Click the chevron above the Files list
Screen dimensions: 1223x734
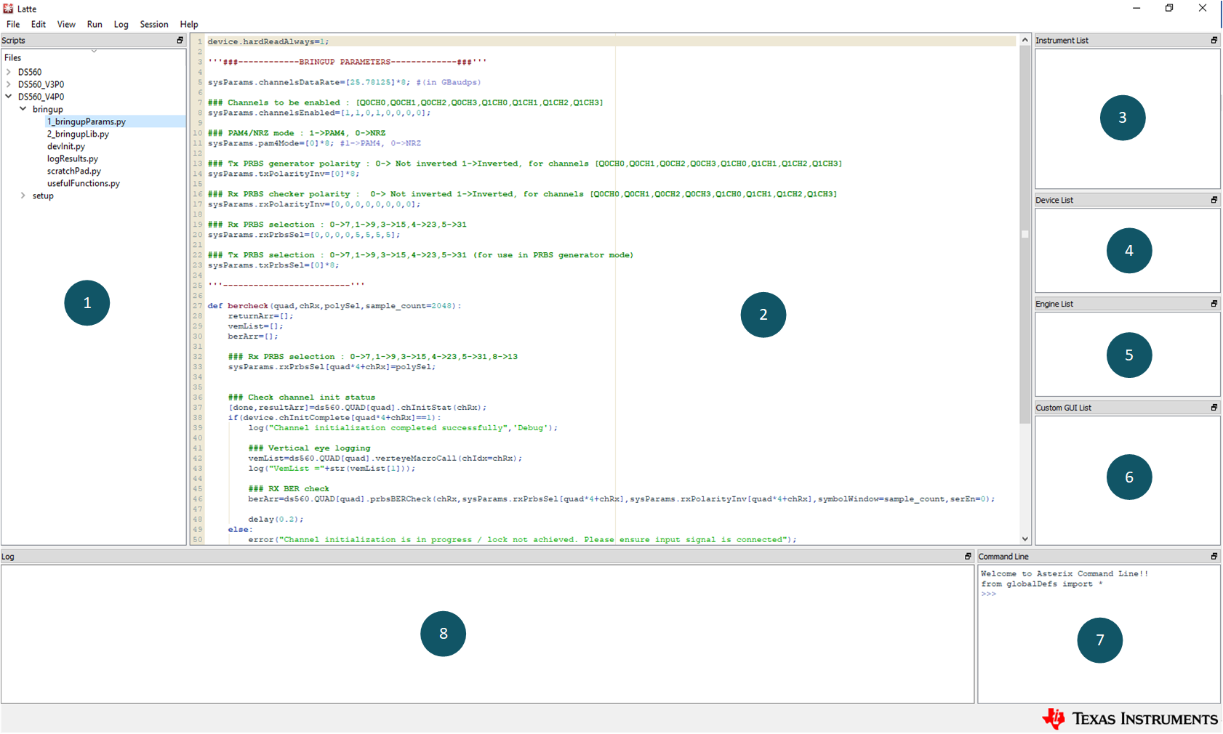(x=94, y=50)
